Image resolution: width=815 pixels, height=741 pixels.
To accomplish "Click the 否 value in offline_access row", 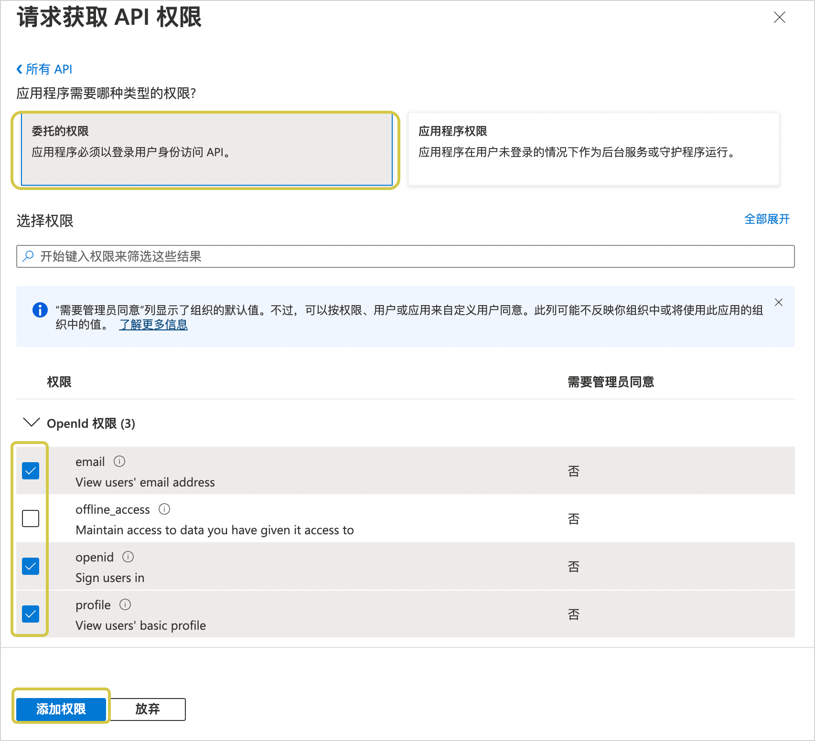I will tap(574, 519).
